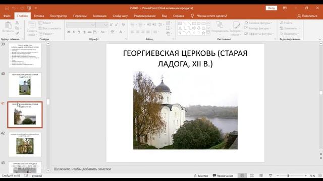This screenshot has height=181, width=323.
Task: Toggle strikethrough (abc) formatting
Action: click(89, 32)
